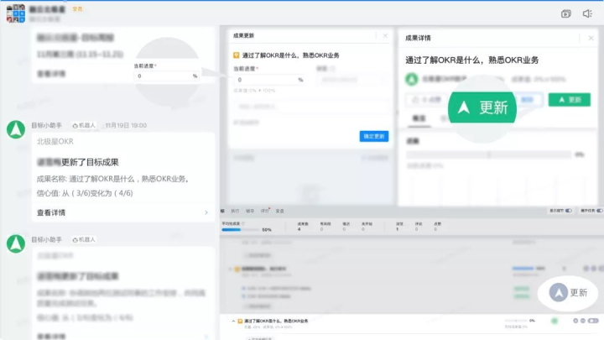
Task: Expand the blurred objective row above
Action: pos(231,269)
